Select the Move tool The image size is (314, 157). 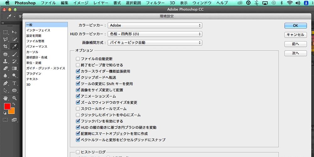coord(14,32)
